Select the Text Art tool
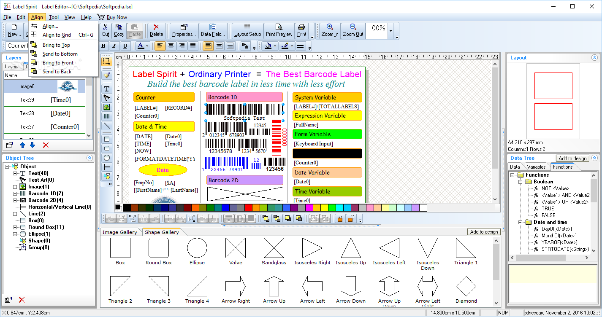The height and width of the screenshot is (317, 602). click(x=107, y=98)
